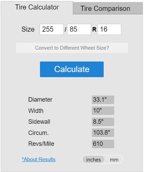Screen dimensions: 144x172
Task: Expand Convert to Different Wheel Size option
Action: tap(72, 48)
